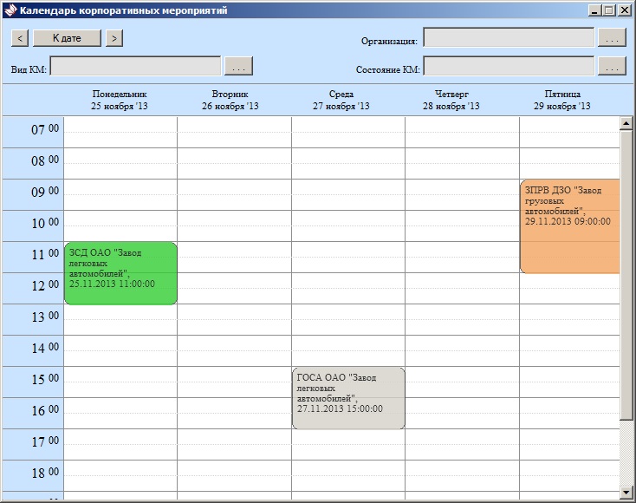Click the scrollbar up arrow
This screenshot has width=636, height=503.
626,123
